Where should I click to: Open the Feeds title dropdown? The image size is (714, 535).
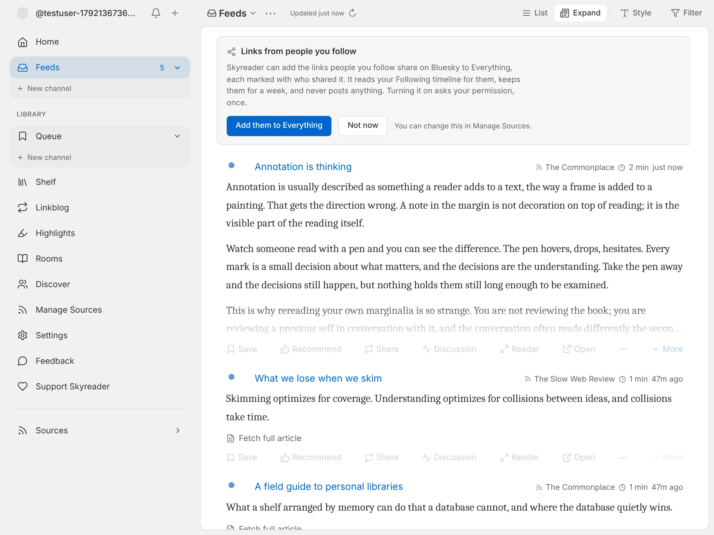click(x=231, y=13)
